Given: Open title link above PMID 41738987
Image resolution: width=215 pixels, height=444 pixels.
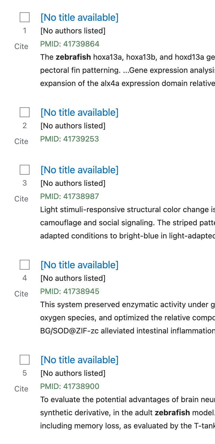Looking at the screenshot, I should [x=79, y=170].
